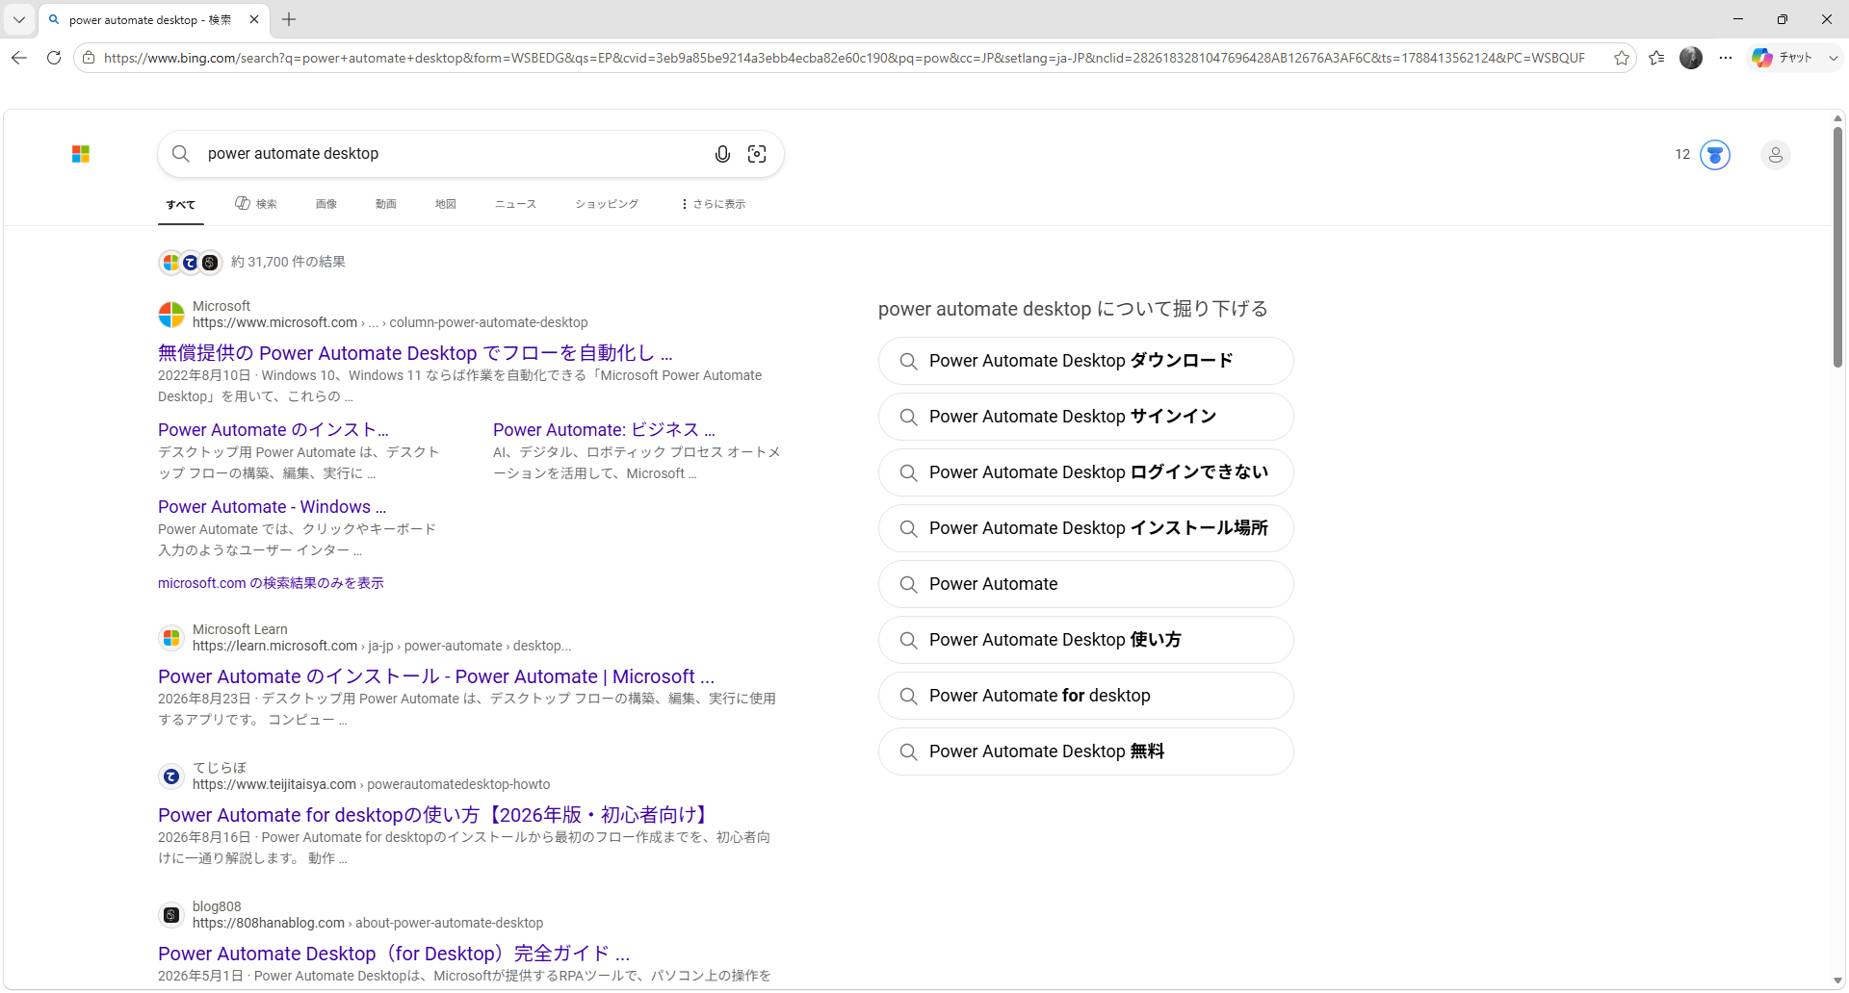Open Power Automate のインストール Microsoft Learn result

click(436, 676)
